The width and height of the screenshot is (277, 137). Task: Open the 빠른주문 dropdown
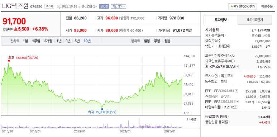tap(268, 6)
